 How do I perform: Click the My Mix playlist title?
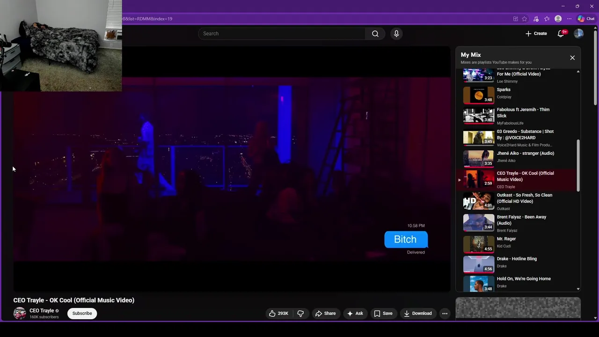click(471, 55)
